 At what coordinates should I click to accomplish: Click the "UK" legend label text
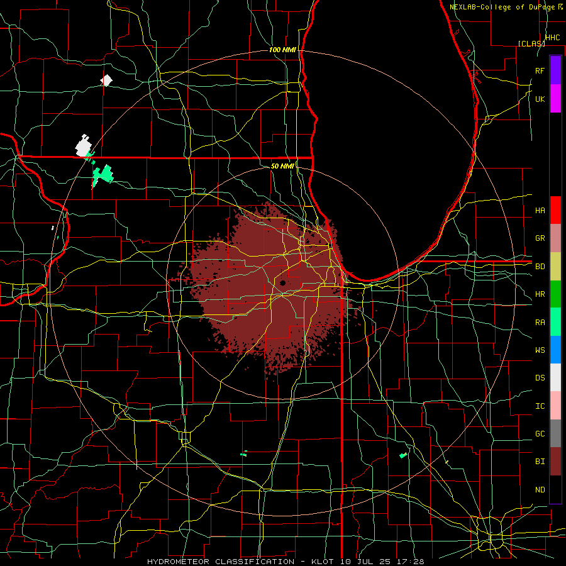click(540, 99)
